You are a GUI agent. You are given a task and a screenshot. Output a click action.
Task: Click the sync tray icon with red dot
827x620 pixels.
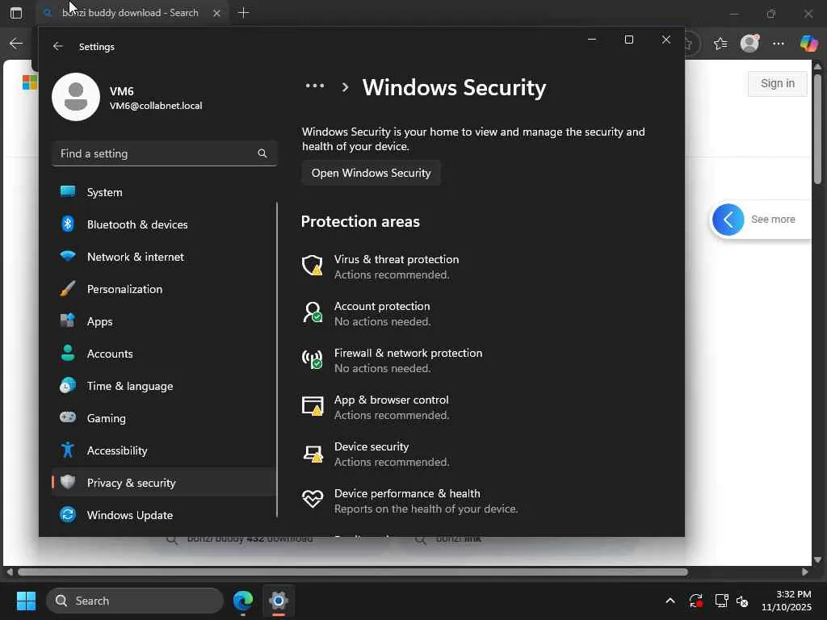click(x=695, y=601)
